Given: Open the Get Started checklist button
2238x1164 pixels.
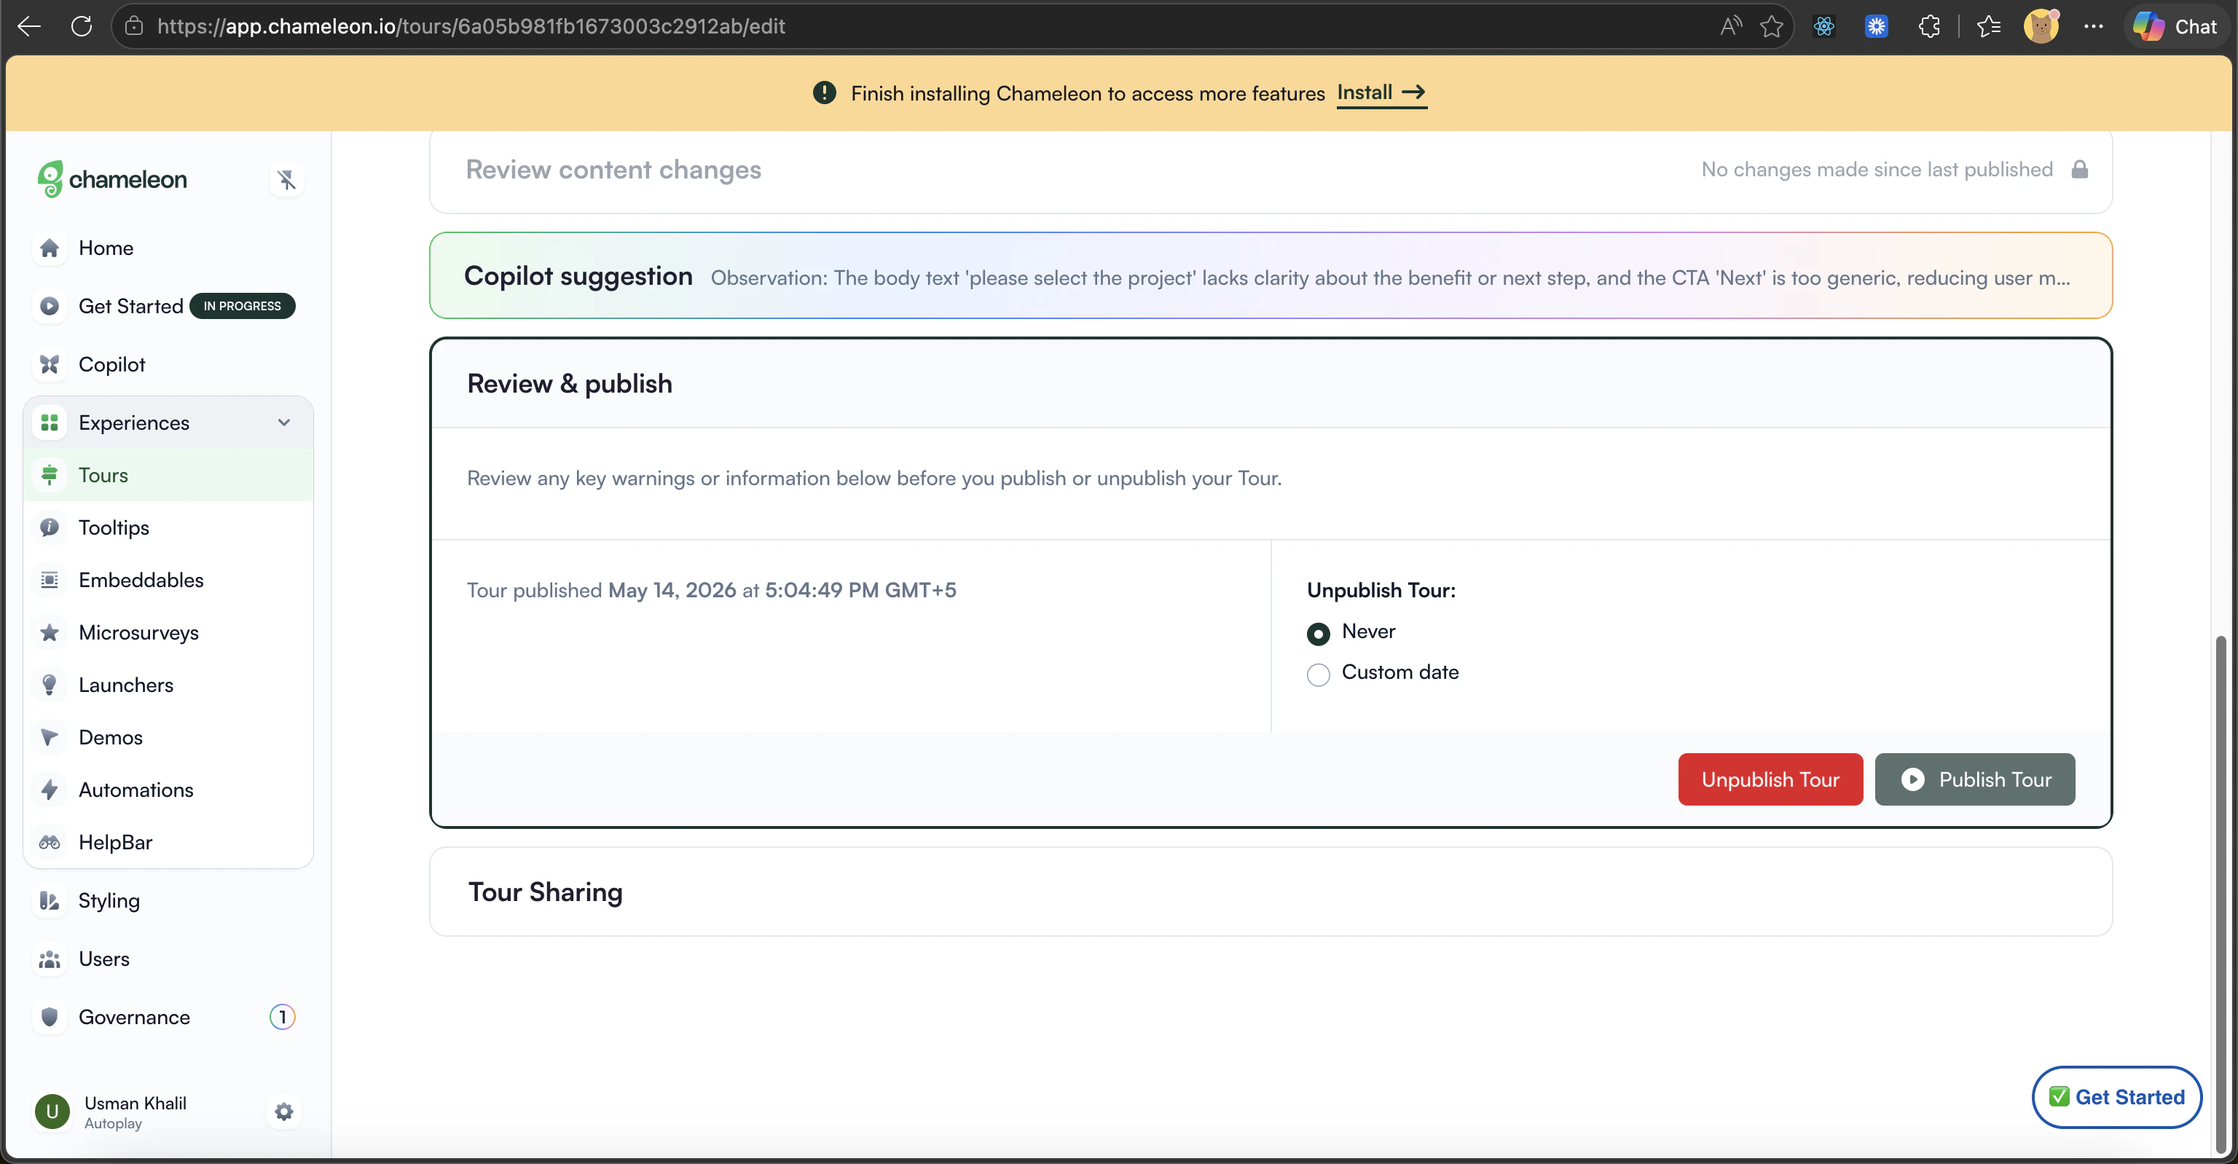Looking at the screenshot, I should tap(2116, 1097).
